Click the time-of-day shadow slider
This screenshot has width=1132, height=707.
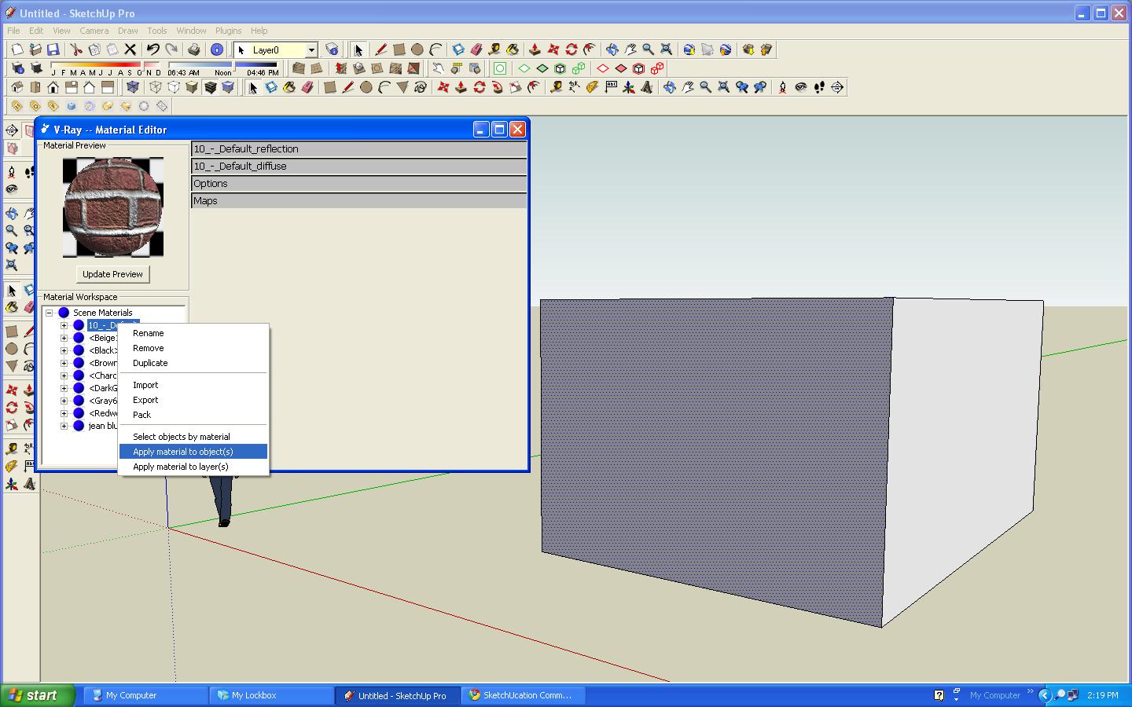click(222, 65)
